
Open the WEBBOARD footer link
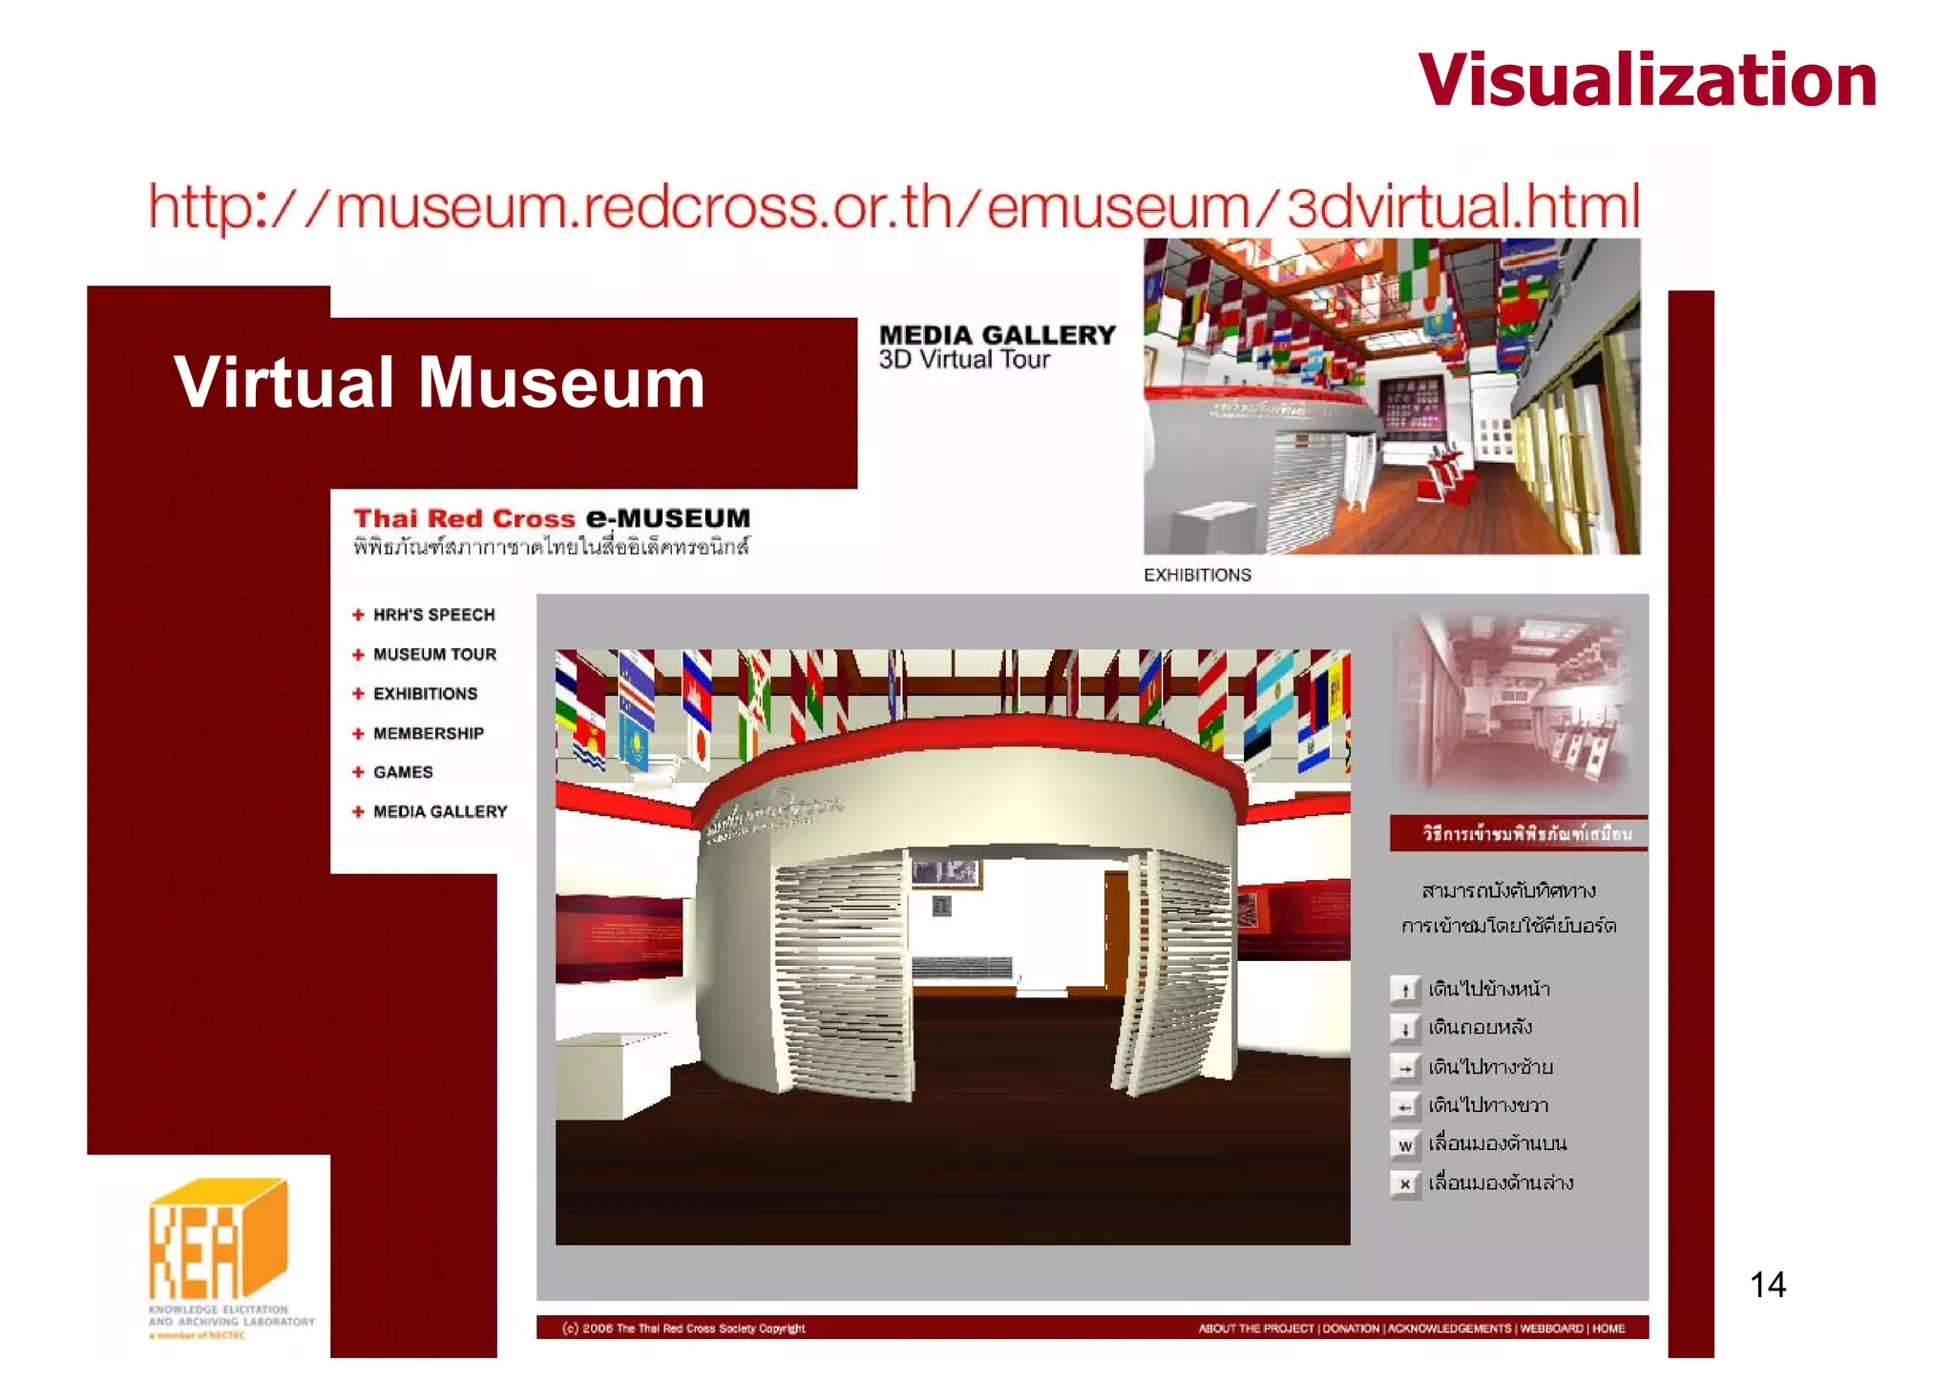tap(1551, 1329)
